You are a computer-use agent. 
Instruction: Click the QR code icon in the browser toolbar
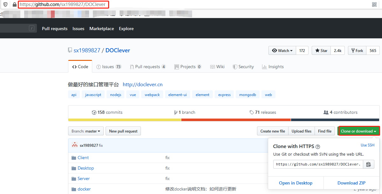(374, 4)
